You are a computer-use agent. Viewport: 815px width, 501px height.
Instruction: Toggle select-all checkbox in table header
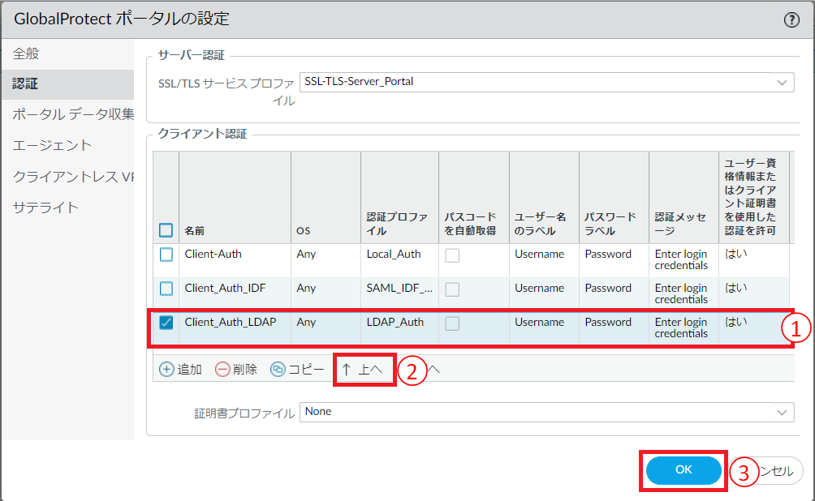coord(166,230)
